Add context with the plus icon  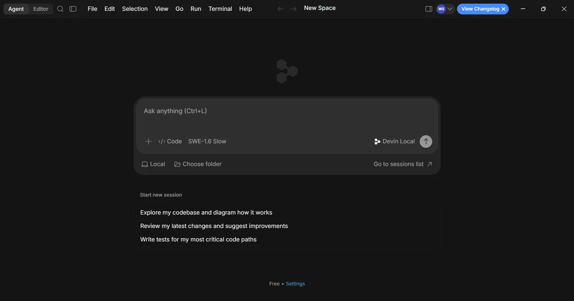(x=148, y=141)
